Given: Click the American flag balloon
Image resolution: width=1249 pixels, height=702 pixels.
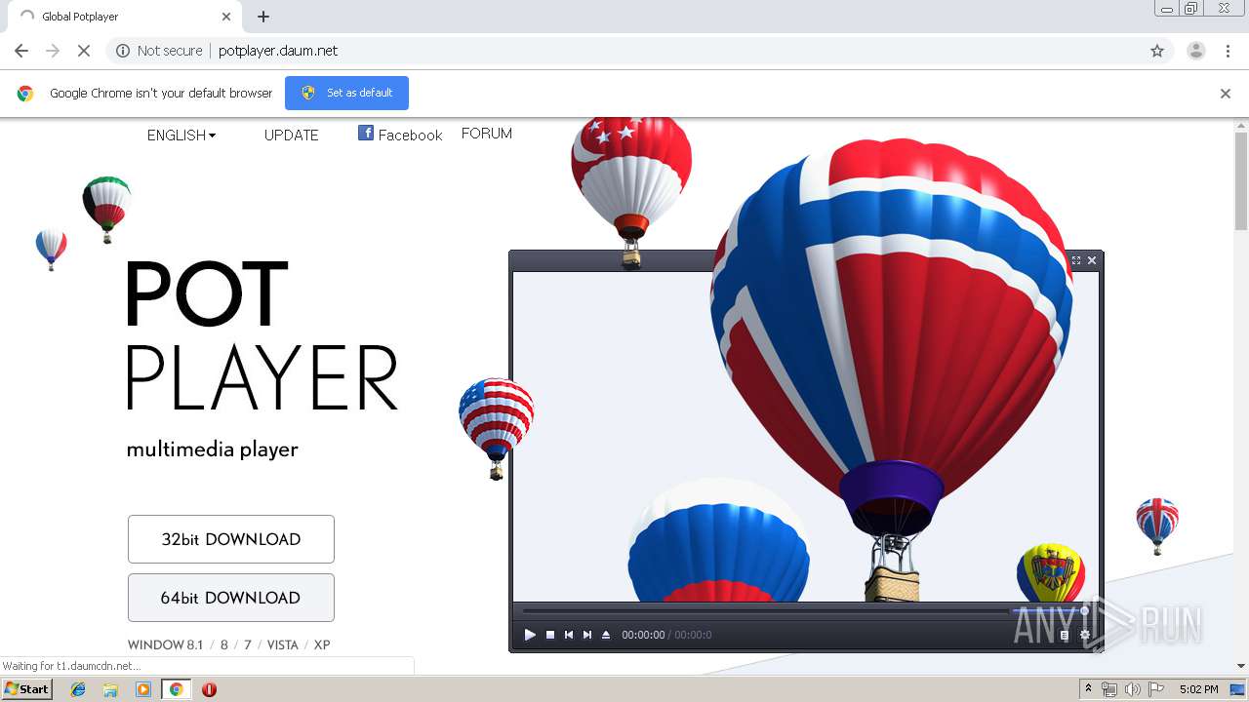Looking at the screenshot, I should [x=497, y=429].
